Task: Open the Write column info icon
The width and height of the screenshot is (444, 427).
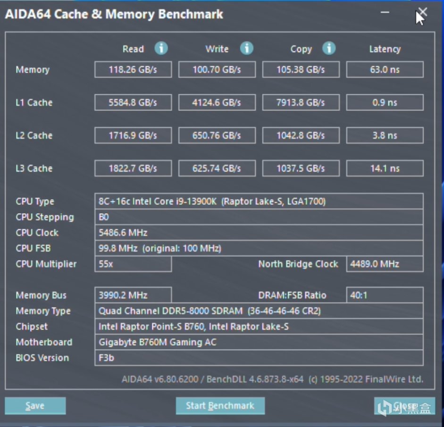Action: click(x=247, y=48)
